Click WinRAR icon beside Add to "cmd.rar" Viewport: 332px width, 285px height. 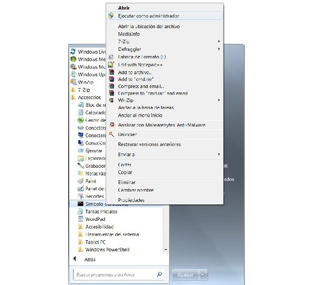pos(111,79)
